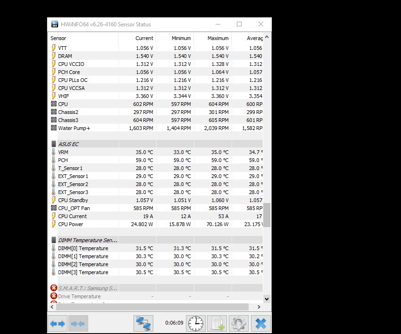
Task: Click the chip icon beside ASUS EC
Action: [54, 144]
